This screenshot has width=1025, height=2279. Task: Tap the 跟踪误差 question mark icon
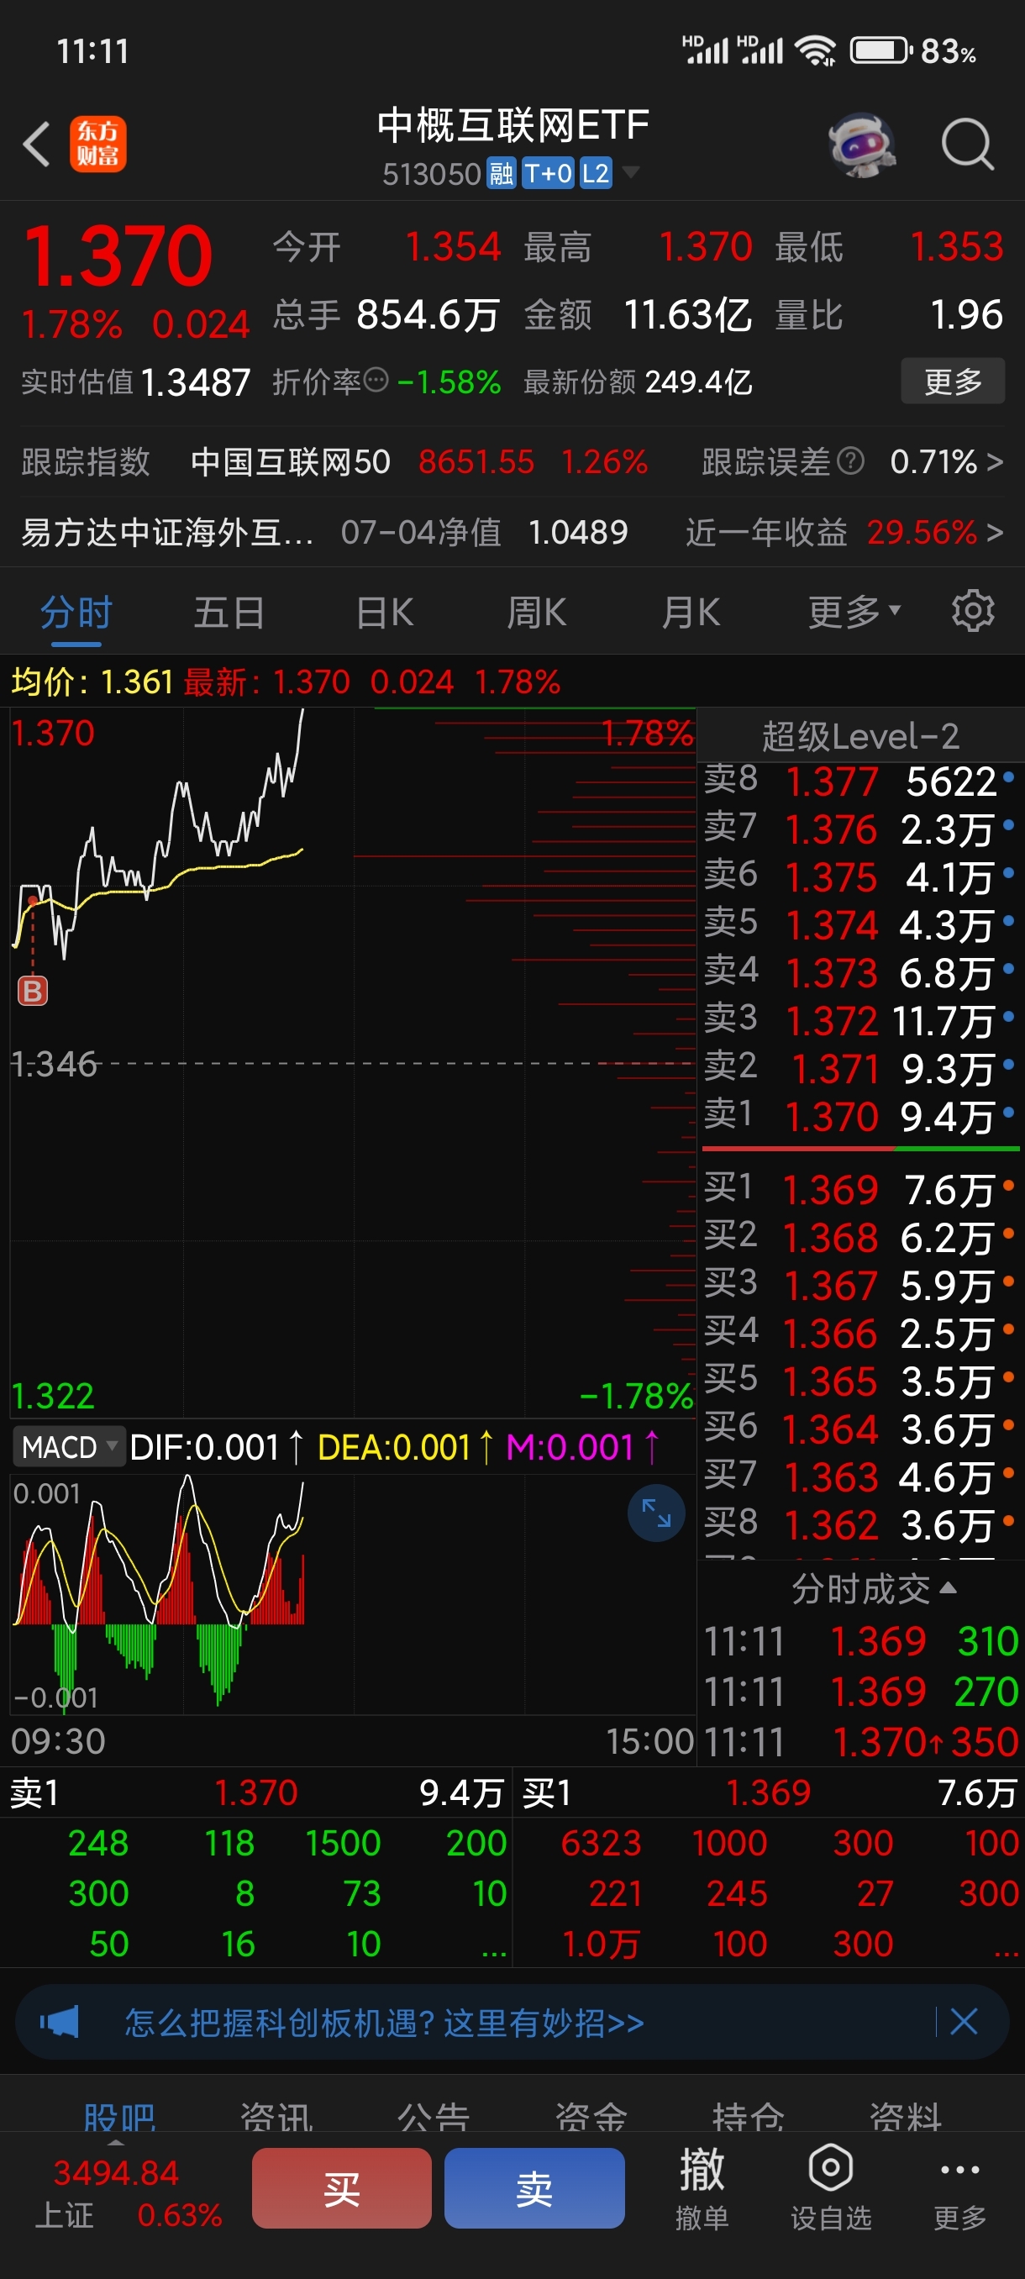point(850,461)
